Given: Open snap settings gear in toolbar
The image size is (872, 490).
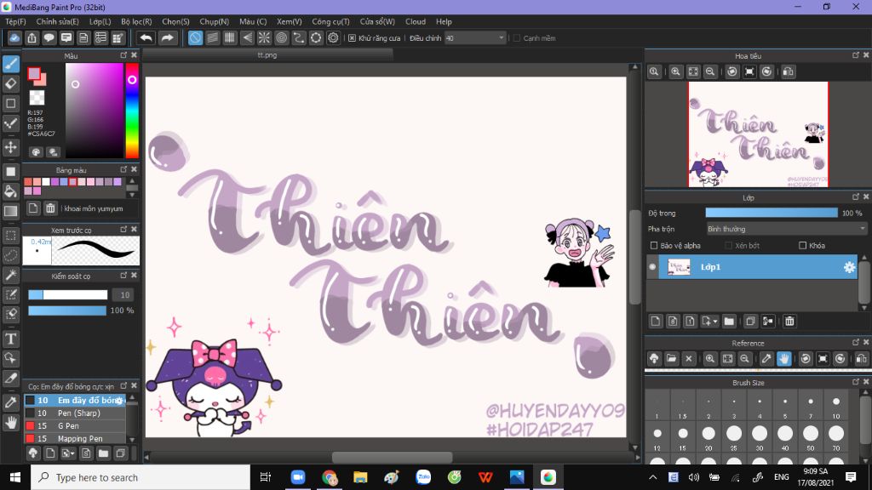Looking at the screenshot, I should pos(333,37).
